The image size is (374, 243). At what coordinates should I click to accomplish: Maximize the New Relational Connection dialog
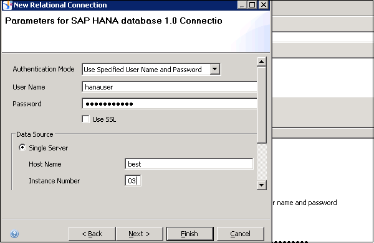pyautogui.click(x=252, y=5)
